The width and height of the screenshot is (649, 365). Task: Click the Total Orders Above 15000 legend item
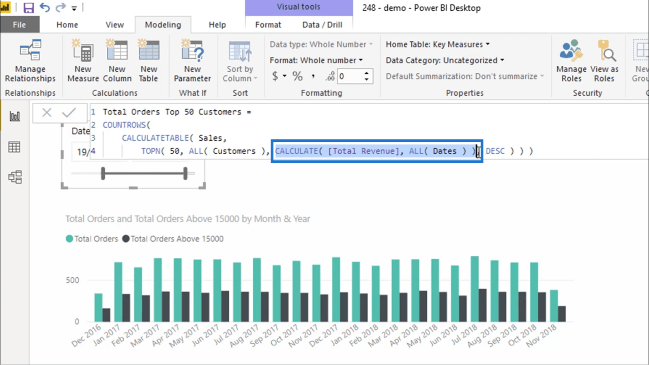[173, 239]
